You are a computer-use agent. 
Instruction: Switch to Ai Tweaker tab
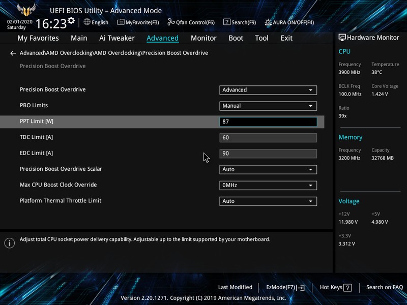pyautogui.click(x=117, y=38)
